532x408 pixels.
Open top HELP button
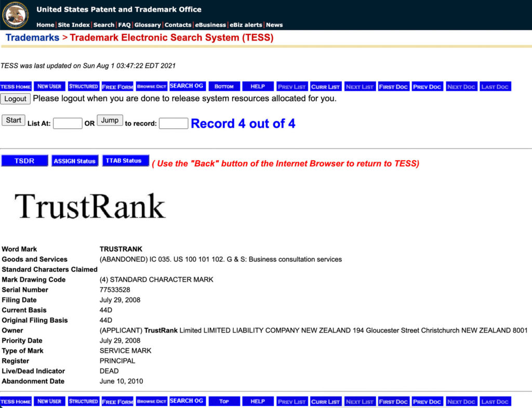258,87
